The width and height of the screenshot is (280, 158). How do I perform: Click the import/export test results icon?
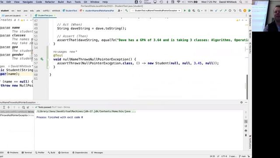point(28,107)
